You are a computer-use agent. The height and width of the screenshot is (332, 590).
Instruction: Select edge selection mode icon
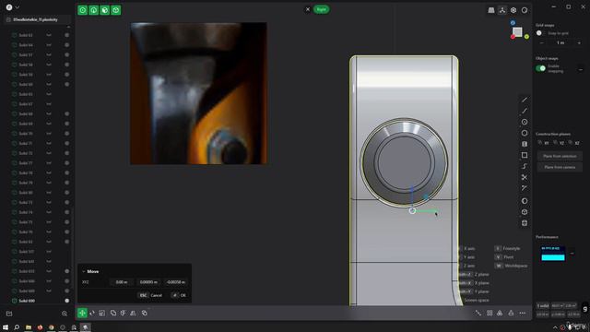point(94,10)
